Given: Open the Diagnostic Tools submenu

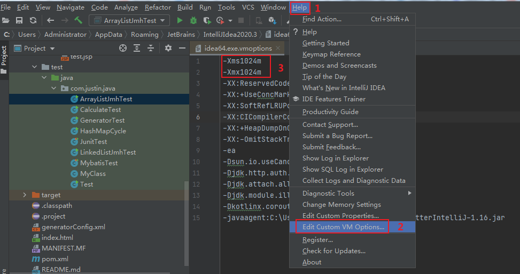Looking at the screenshot, I should (352, 194).
